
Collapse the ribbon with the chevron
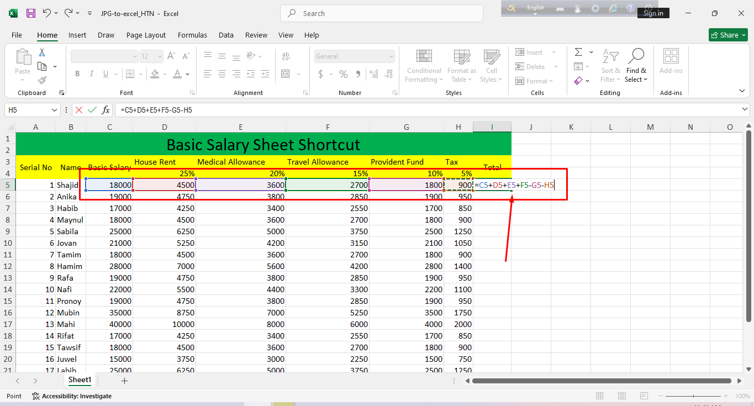742,91
